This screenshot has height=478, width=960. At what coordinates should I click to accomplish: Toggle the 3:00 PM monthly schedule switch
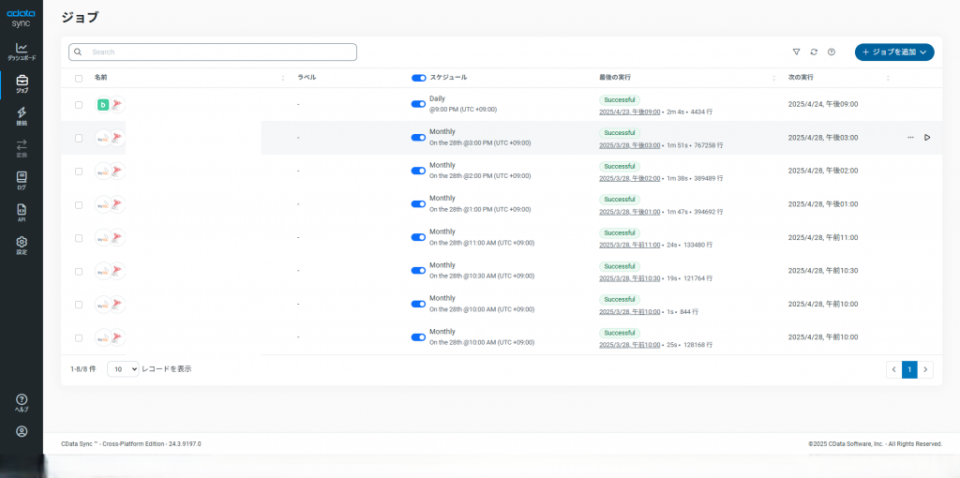pyautogui.click(x=418, y=138)
